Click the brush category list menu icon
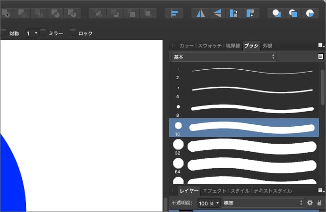The width and height of the screenshot is (326, 212). tap(321, 57)
